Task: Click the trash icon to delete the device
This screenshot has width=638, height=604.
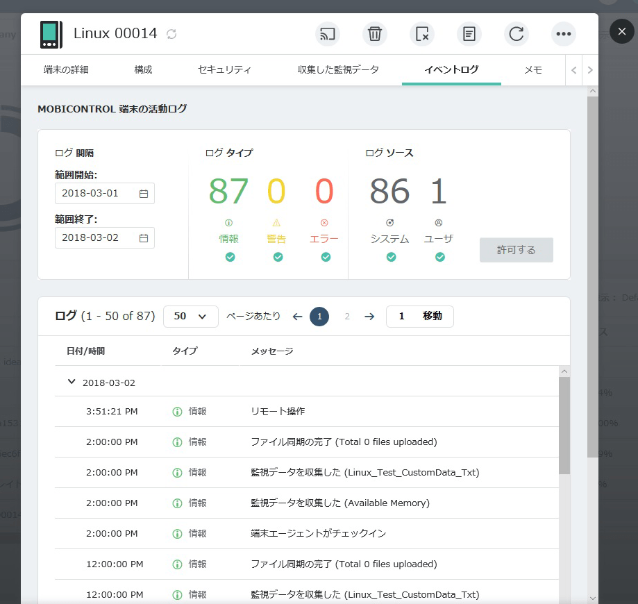Action: [x=374, y=33]
